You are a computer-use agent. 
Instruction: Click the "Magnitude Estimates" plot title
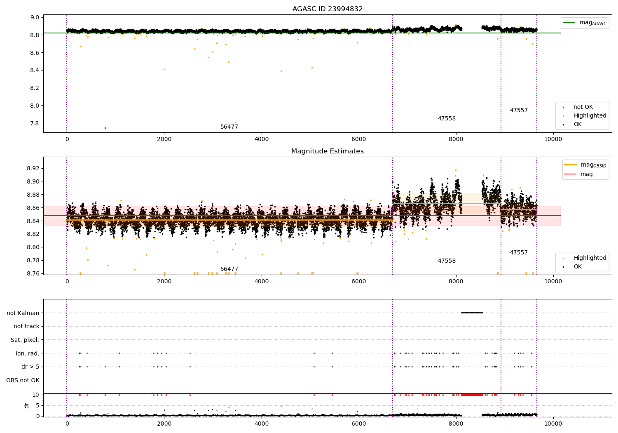click(328, 151)
